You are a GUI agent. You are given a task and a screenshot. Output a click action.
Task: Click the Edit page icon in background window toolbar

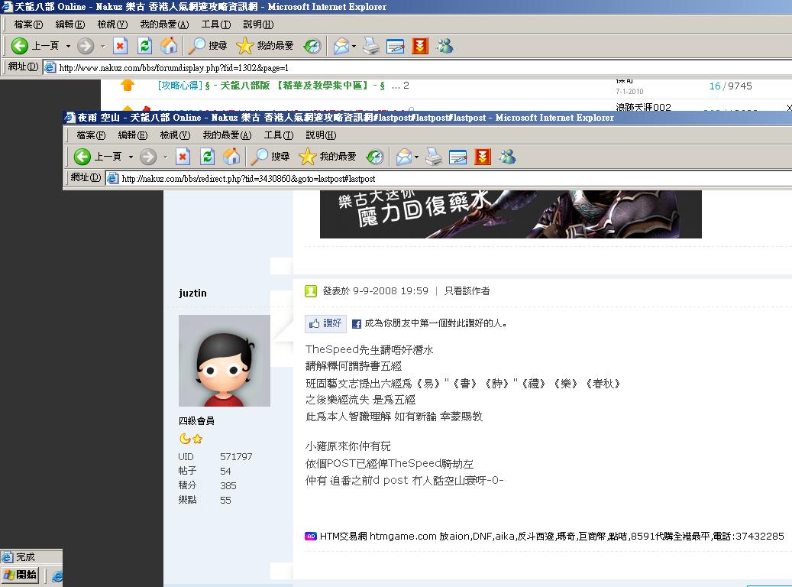tap(395, 46)
